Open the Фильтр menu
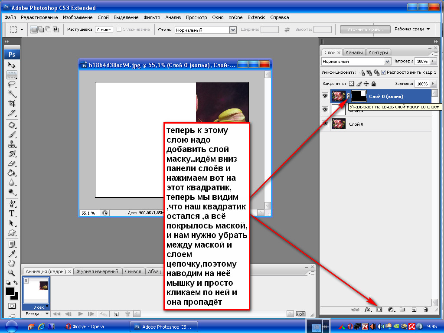The width and height of the screenshot is (444, 333). [x=152, y=17]
